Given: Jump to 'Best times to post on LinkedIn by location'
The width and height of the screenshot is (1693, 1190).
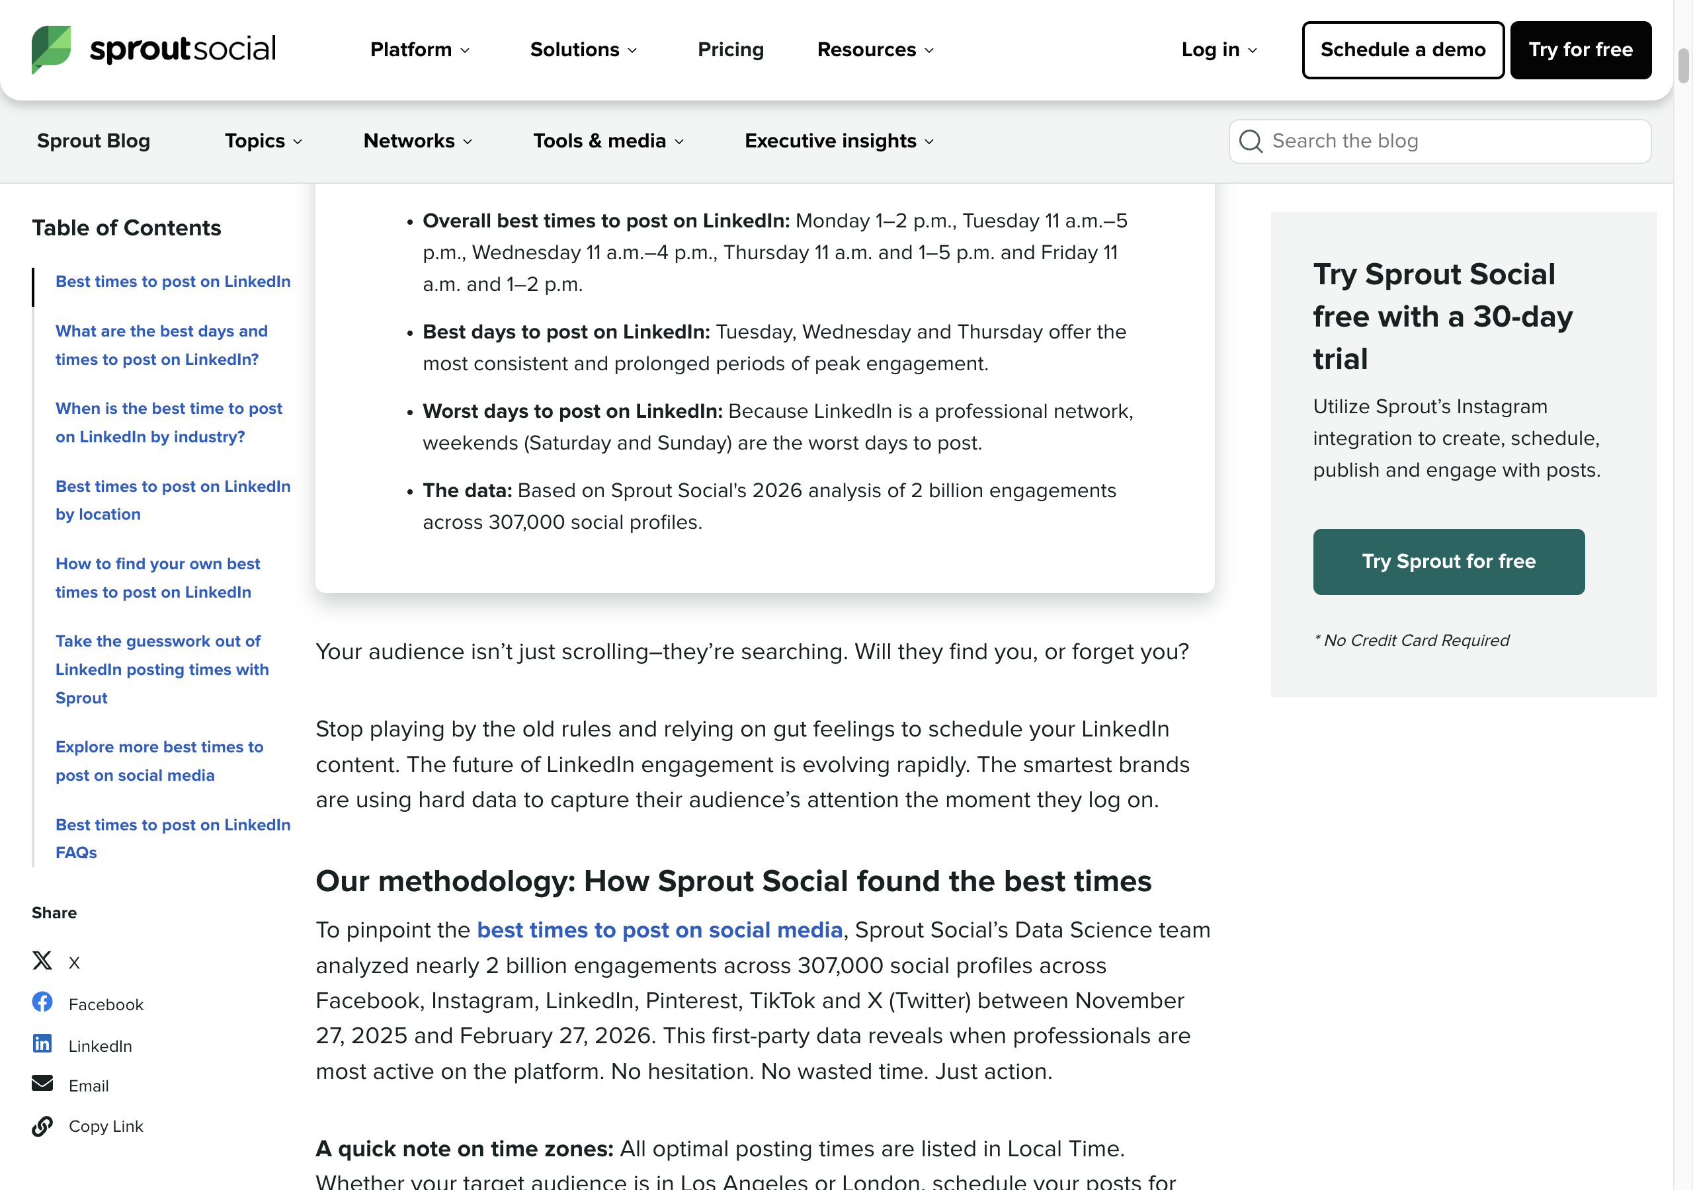Looking at the screenshot, I should (x=173, y=500).
